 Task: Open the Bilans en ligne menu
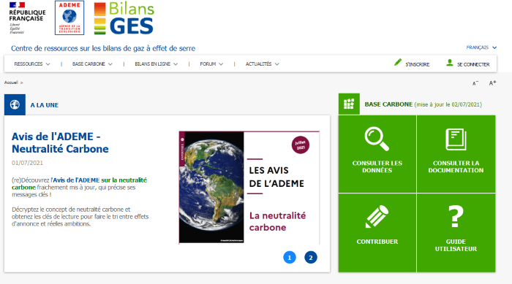point(156,64)
